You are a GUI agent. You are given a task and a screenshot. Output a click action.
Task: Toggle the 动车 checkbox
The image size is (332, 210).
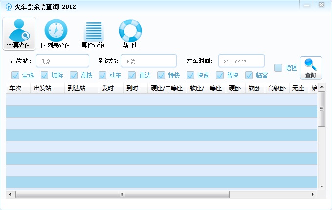click(103, 75)
